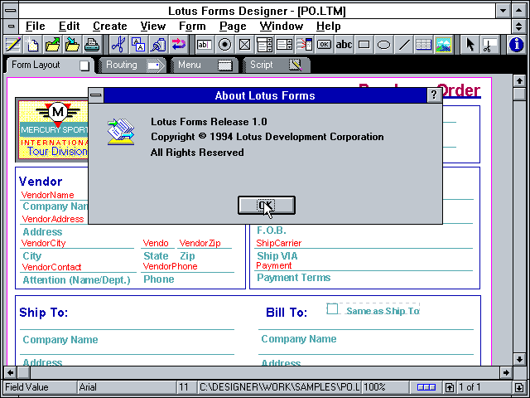Click the font size 11 status box
The height and width of the screenshot is (398, 530).
coord(187,387)
